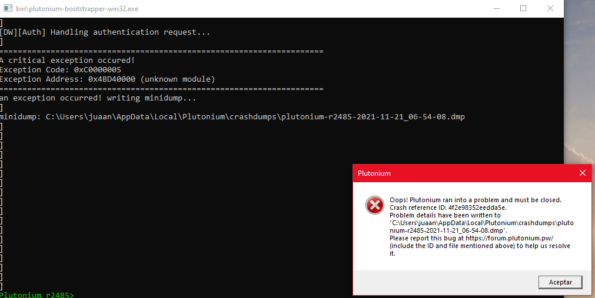Click the console window icon in title bar
Screen dimensions: 595x298
(x=8, y=8)
